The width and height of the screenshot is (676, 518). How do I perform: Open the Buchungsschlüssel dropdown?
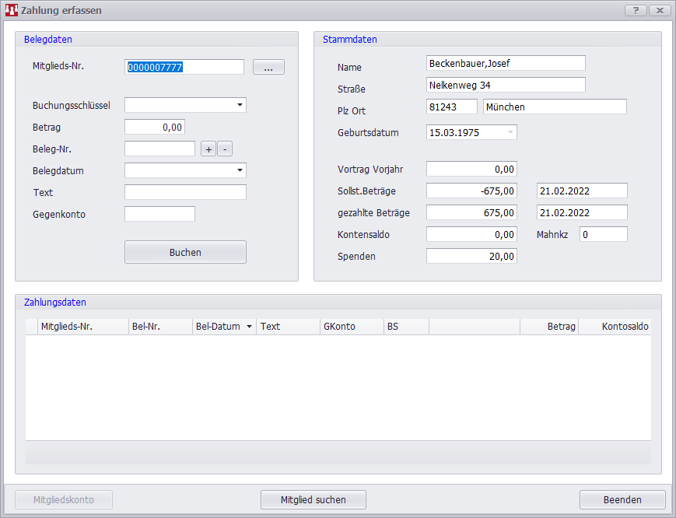(x=240, y=105)
